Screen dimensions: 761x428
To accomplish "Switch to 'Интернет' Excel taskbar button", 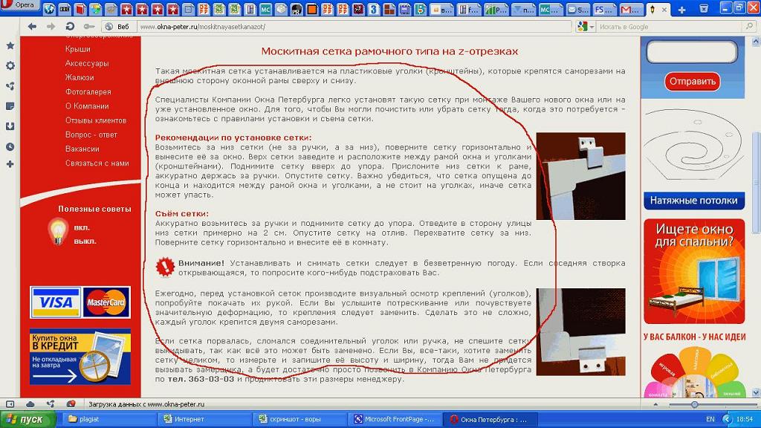I will click(205, 419).
